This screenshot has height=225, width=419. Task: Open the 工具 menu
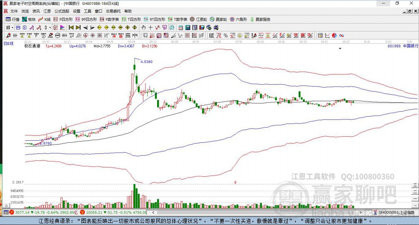88,11
